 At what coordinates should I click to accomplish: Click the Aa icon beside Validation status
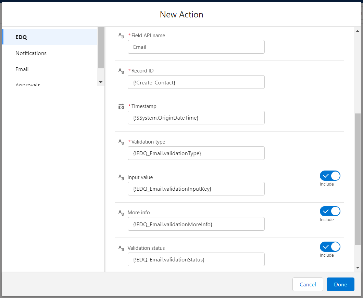(x=121, y=248)
